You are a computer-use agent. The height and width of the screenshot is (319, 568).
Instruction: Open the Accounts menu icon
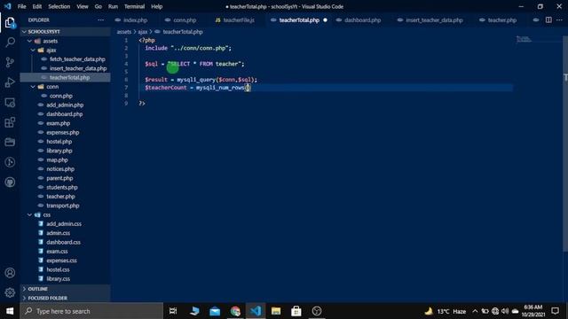coord(10,273)
